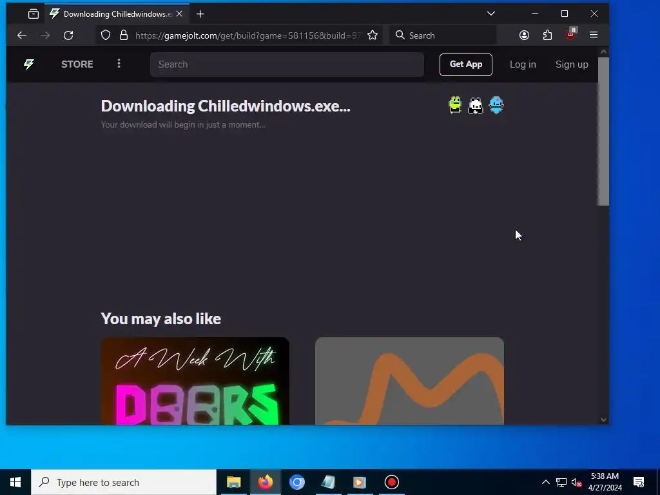Switch to Firefox in the taskbar
This screenshot has width=660, height=495.
pos(266,482)
